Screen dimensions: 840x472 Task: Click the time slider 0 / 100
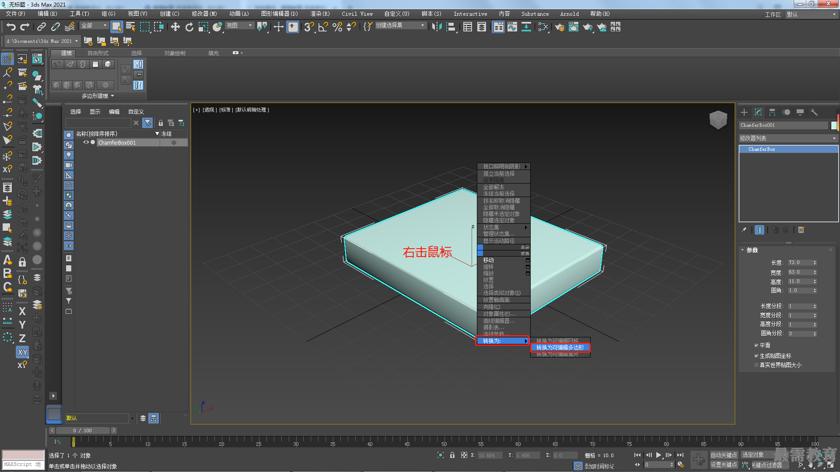pyautogui.click(x=83, y=430)
